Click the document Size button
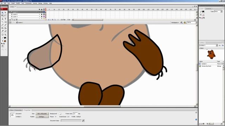 42,113
